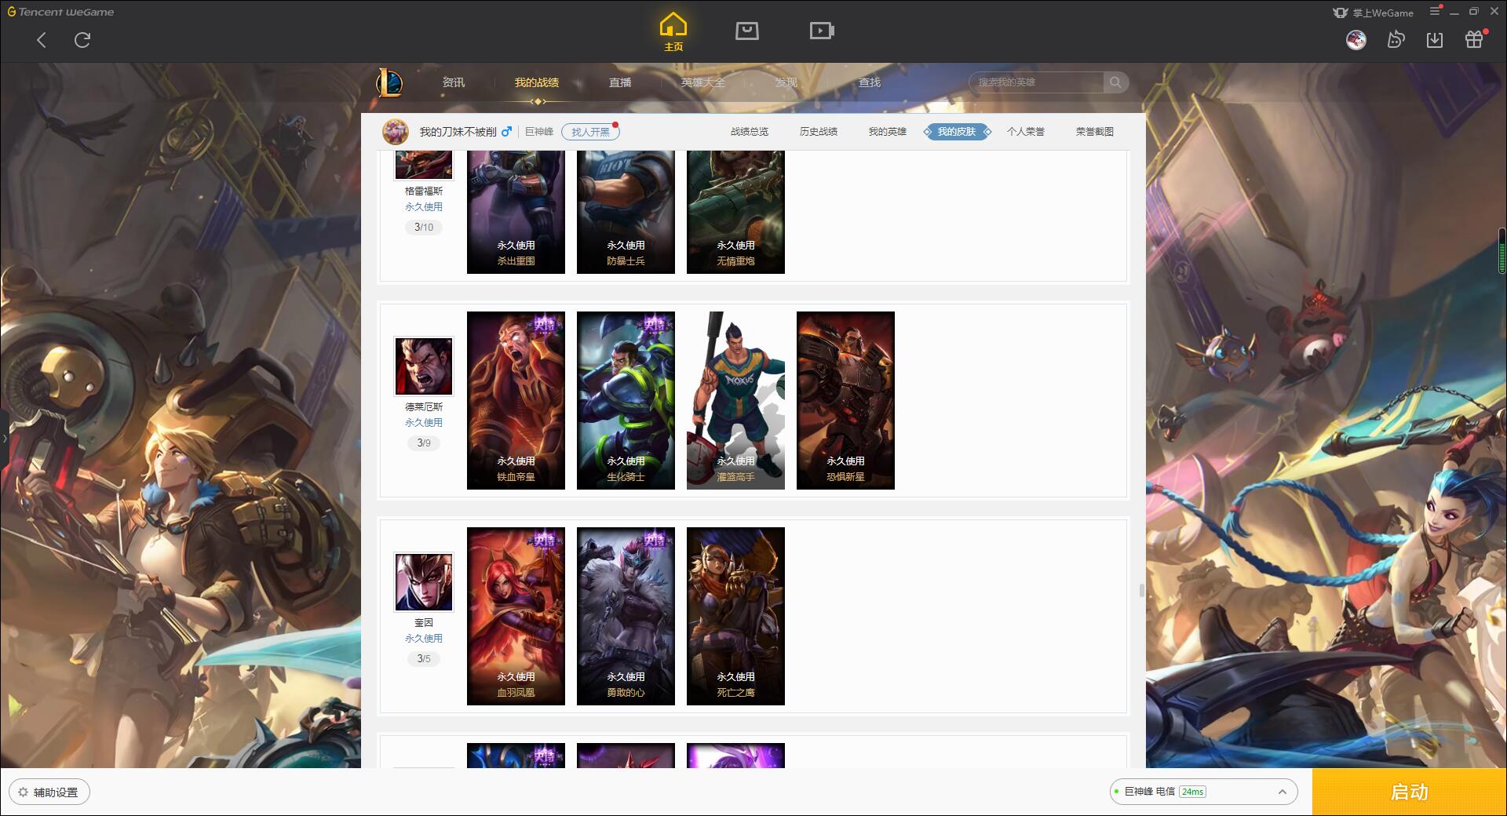Click the page scrollbar handle on the right edge
This screenshot has height=816, width=1507.
point(1502,251)
